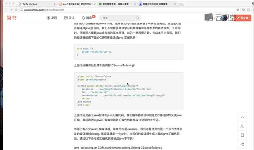254x150 pixels.
Task: Click the www.jianshu.com address bar
Action: tap(128, 10)
